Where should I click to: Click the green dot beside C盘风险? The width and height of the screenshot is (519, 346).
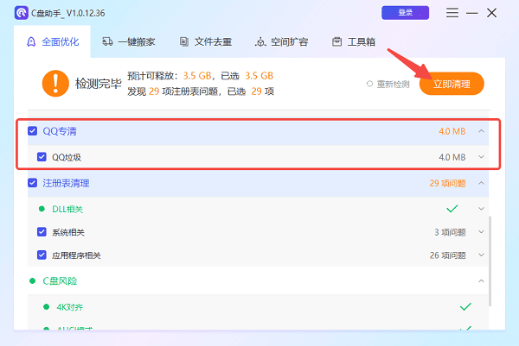point(33,281)
